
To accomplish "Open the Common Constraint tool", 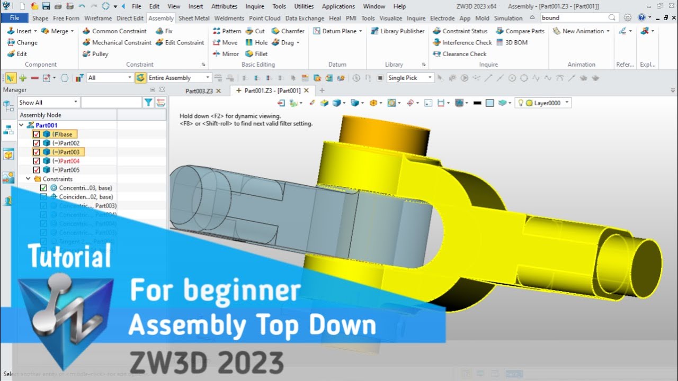I will pos(115,31).
